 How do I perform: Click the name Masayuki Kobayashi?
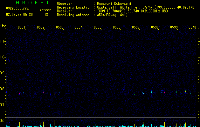[114, 3]
